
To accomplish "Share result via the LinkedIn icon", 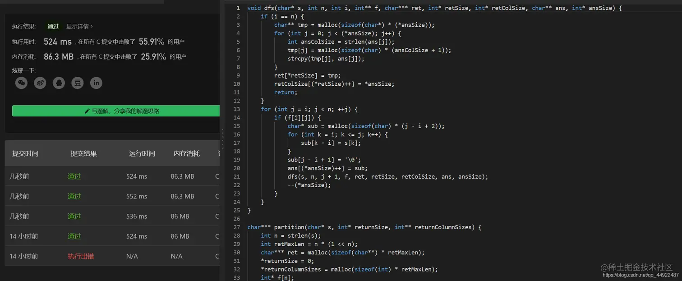I will (x=96, y=83).
